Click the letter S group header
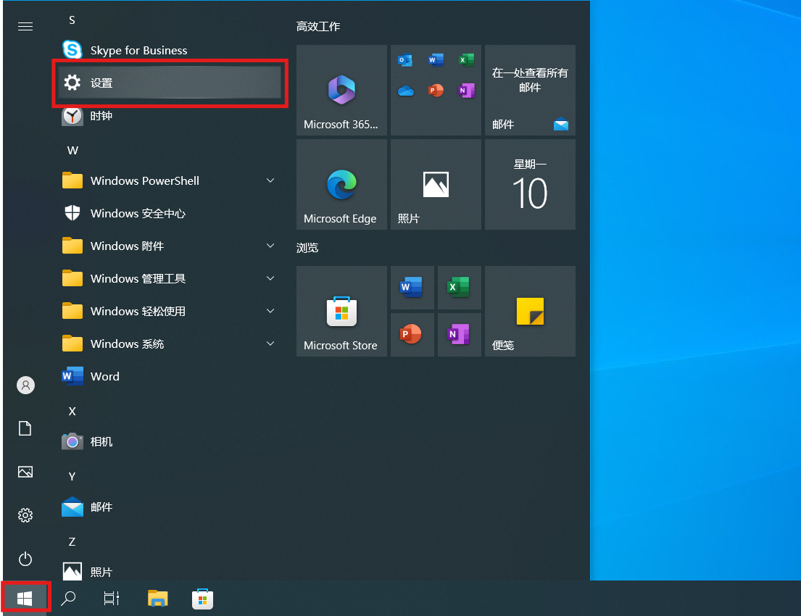 (72, 20)
